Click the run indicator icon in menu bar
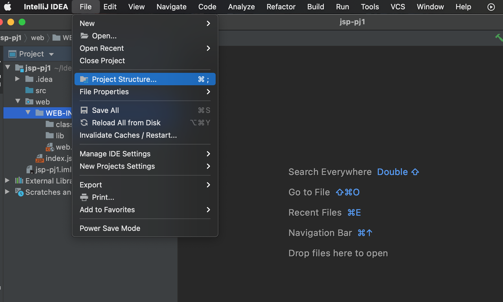The image size is (503, 302). tap(491, 7)
